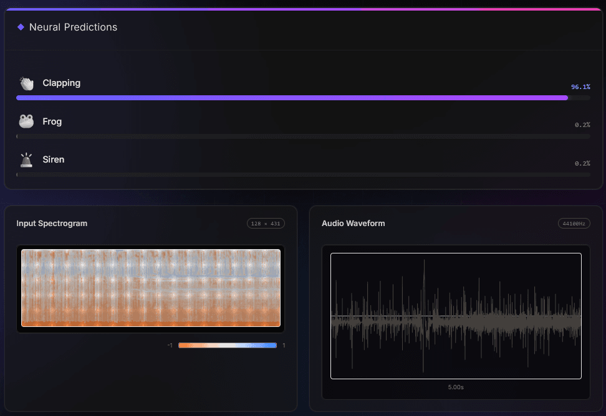Select the Frog prediction label
Screen dimensions: 606x416
pos(52,121)
